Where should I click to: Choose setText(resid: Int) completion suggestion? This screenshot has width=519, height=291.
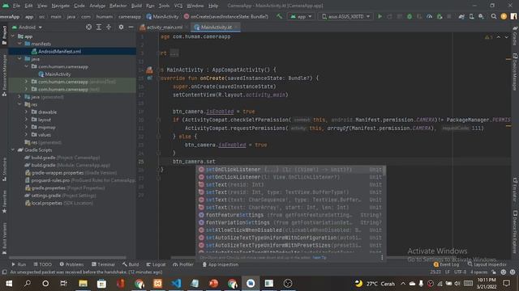(x=290, y=185)
